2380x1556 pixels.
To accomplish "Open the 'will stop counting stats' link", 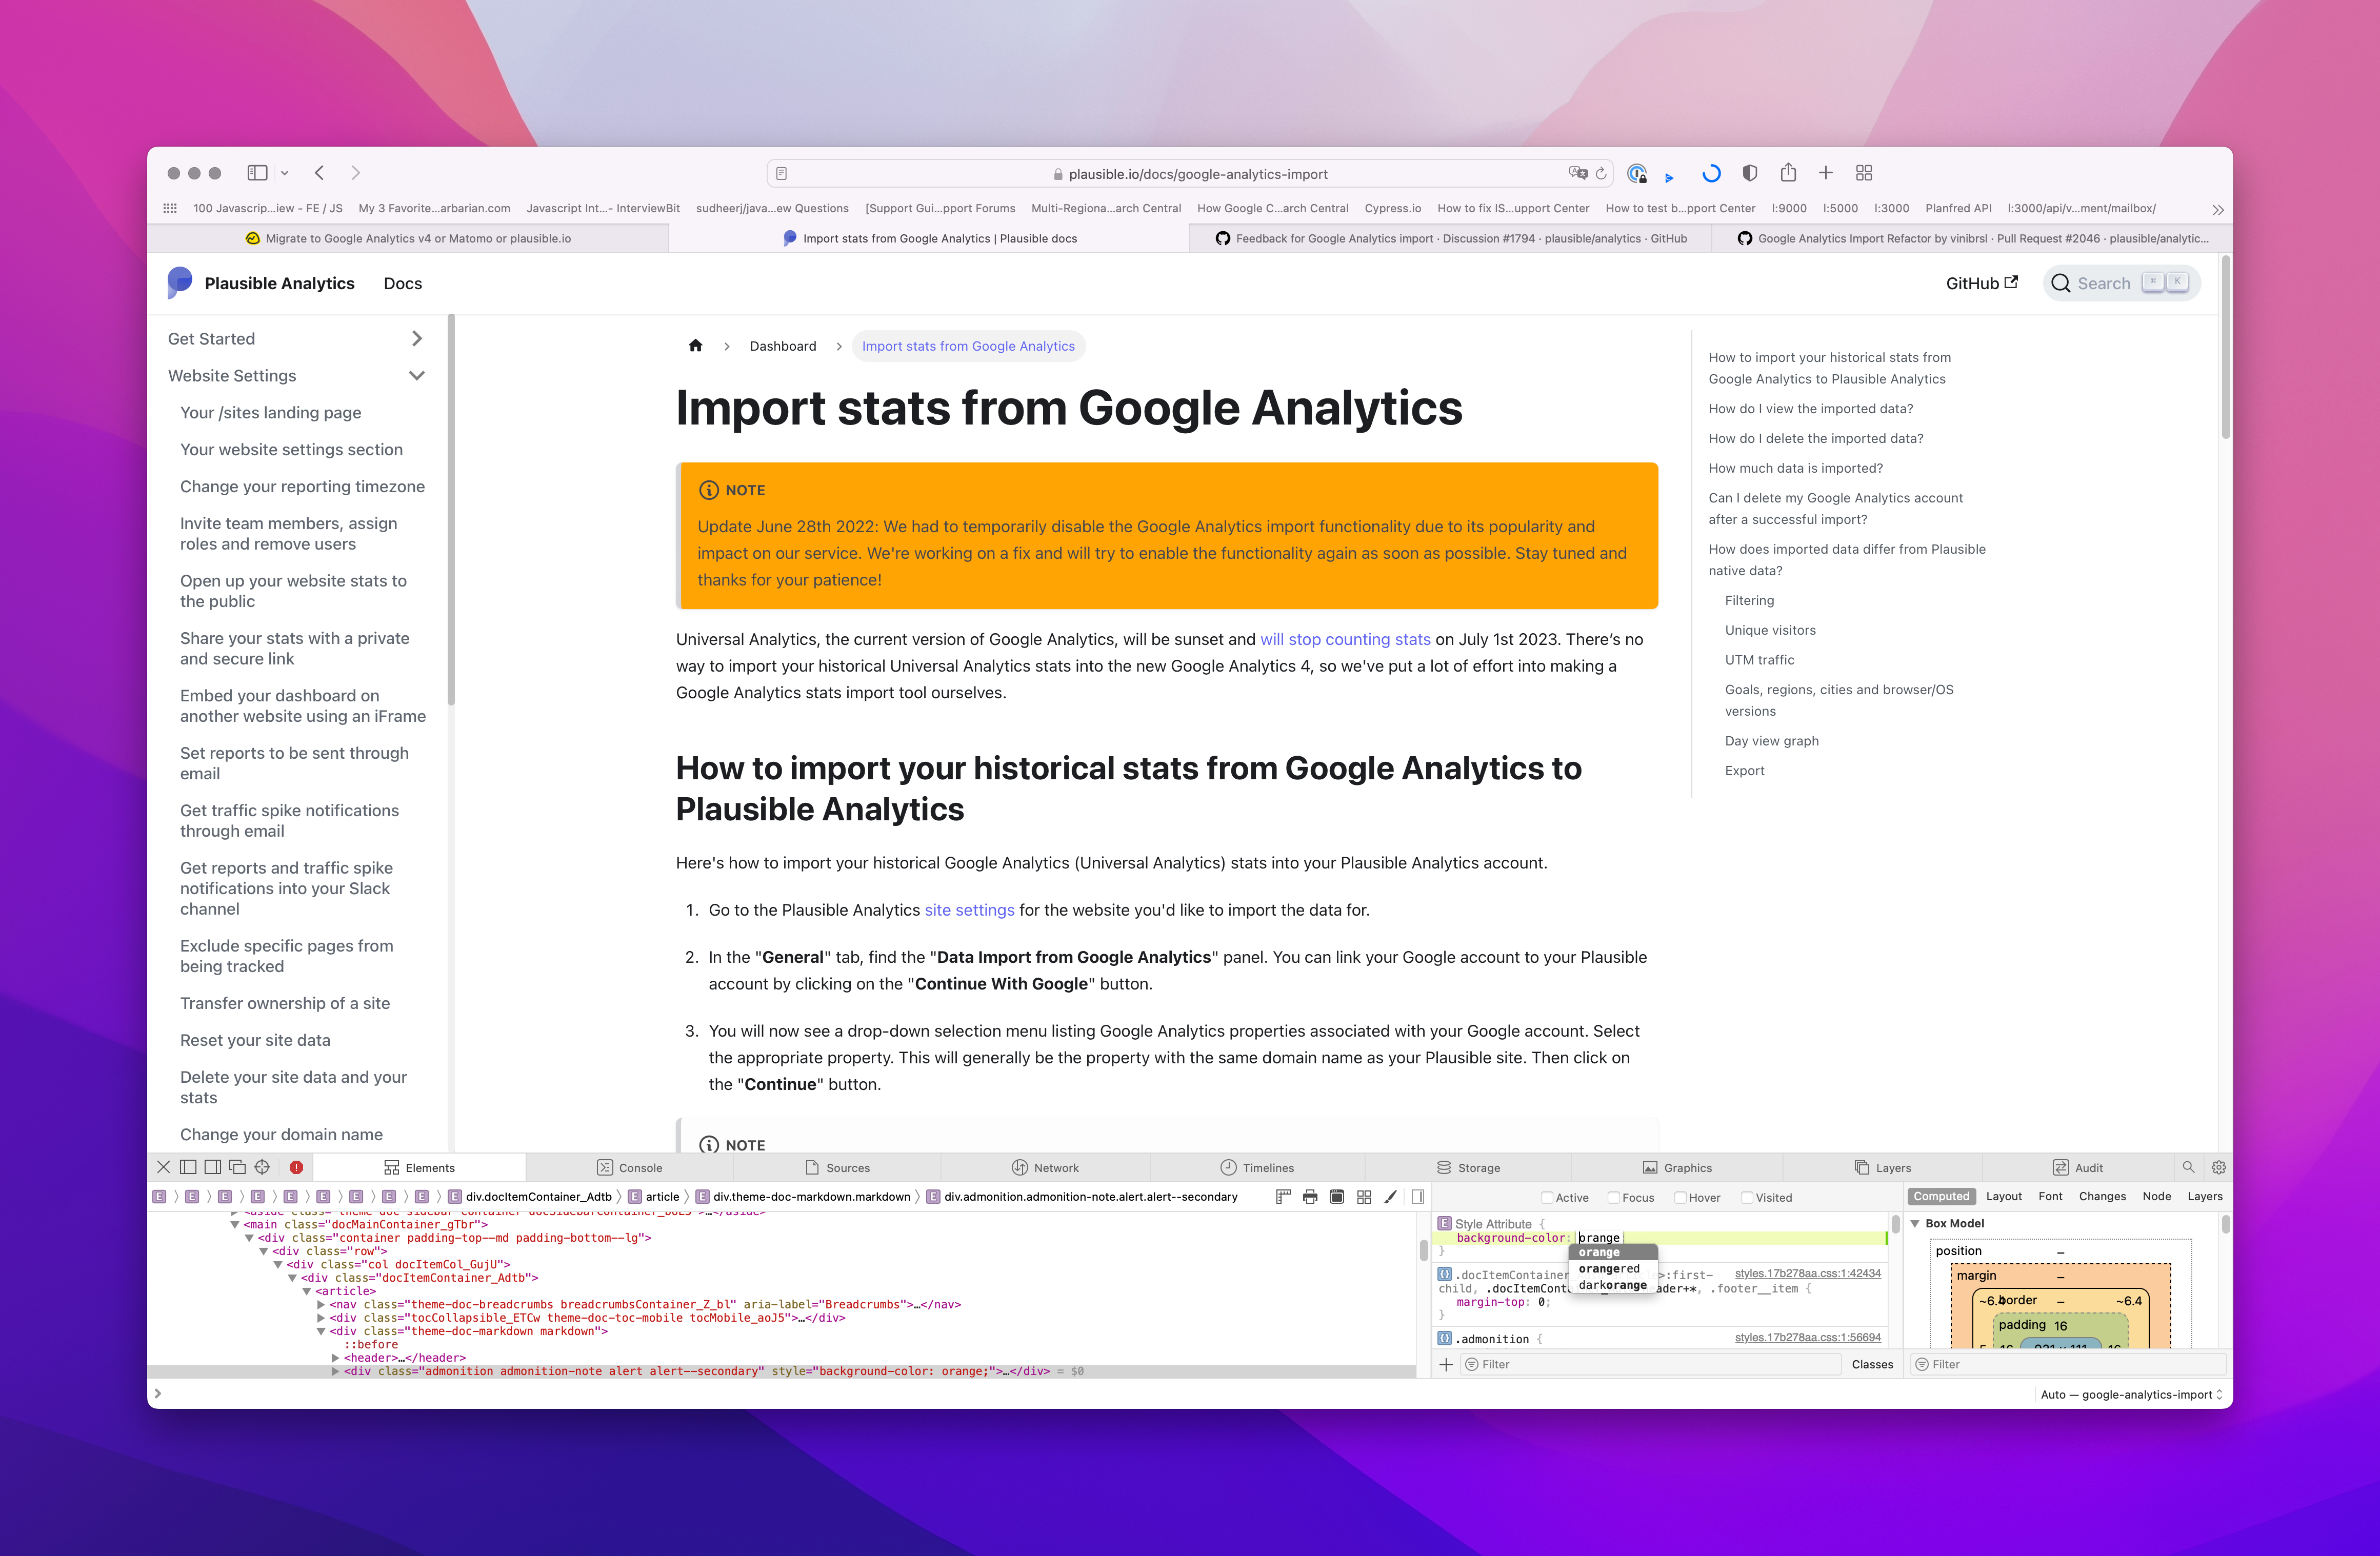I will (1345, 639).
